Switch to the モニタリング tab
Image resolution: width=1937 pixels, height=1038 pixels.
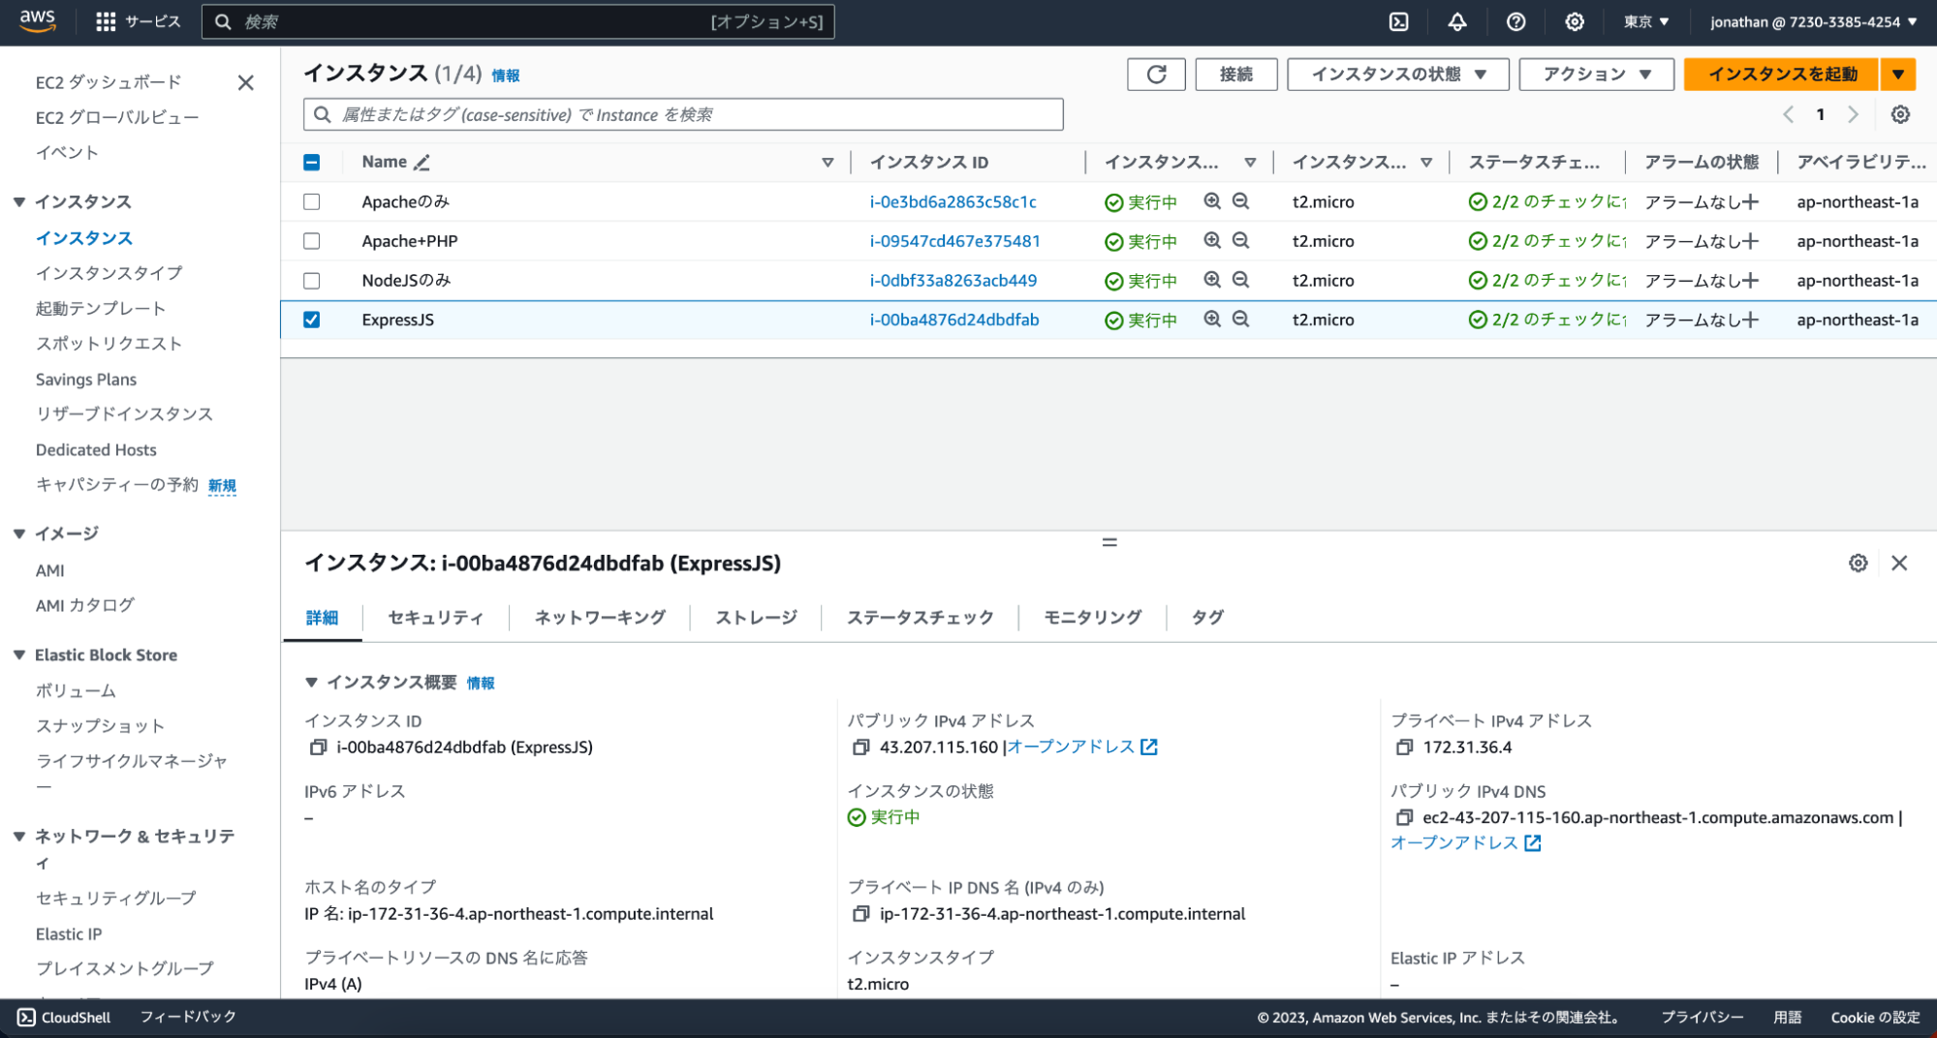(1093, 617)
